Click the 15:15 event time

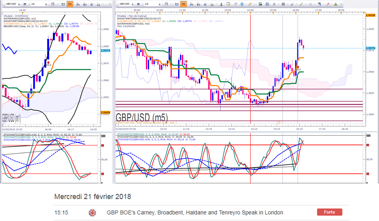[61, 213]
